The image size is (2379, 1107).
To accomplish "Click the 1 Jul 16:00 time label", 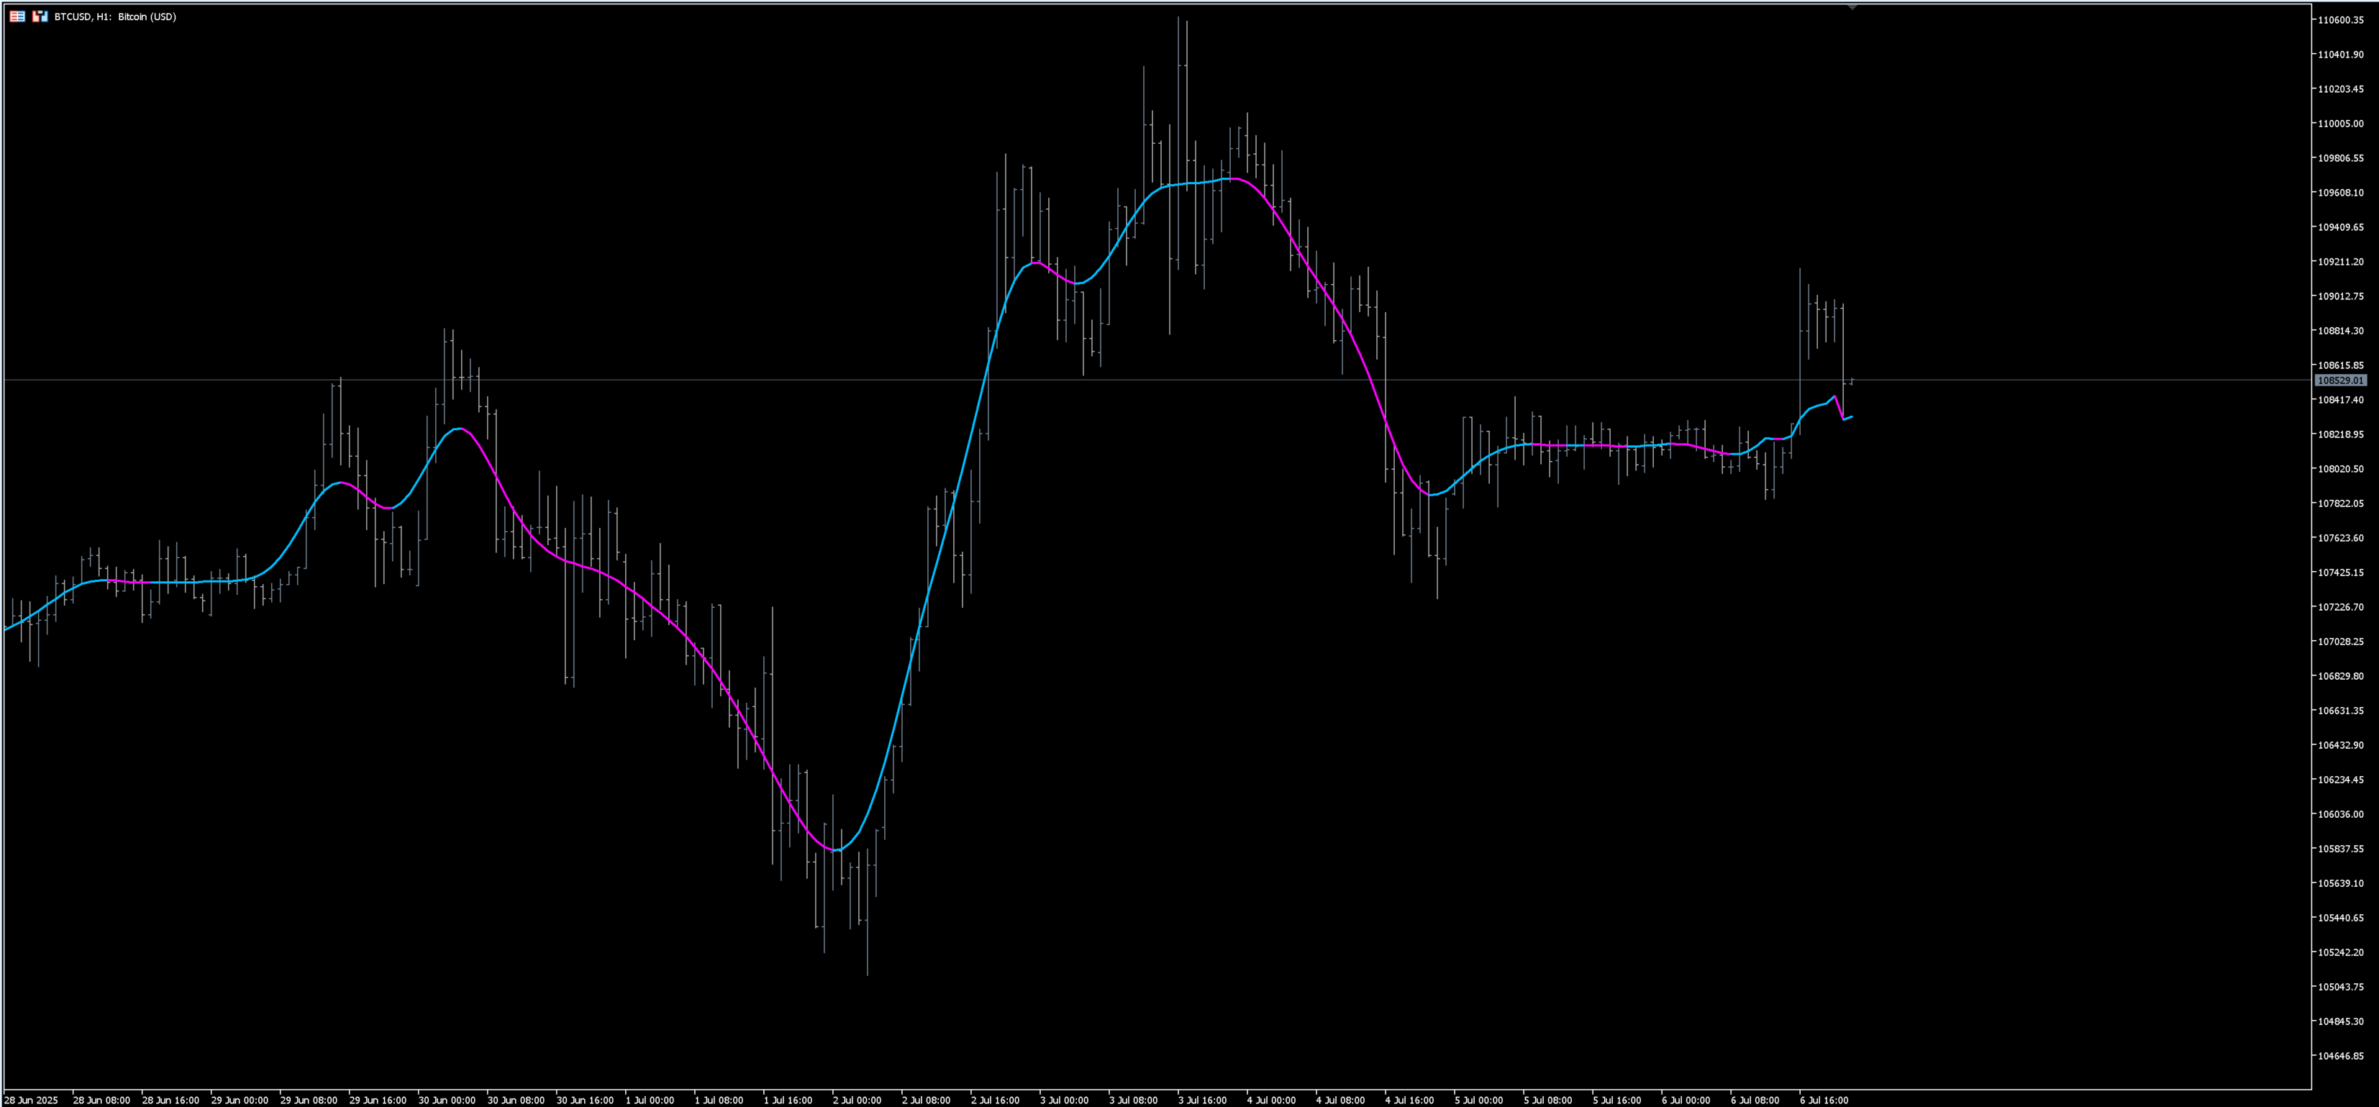I will coord(788,1100).
